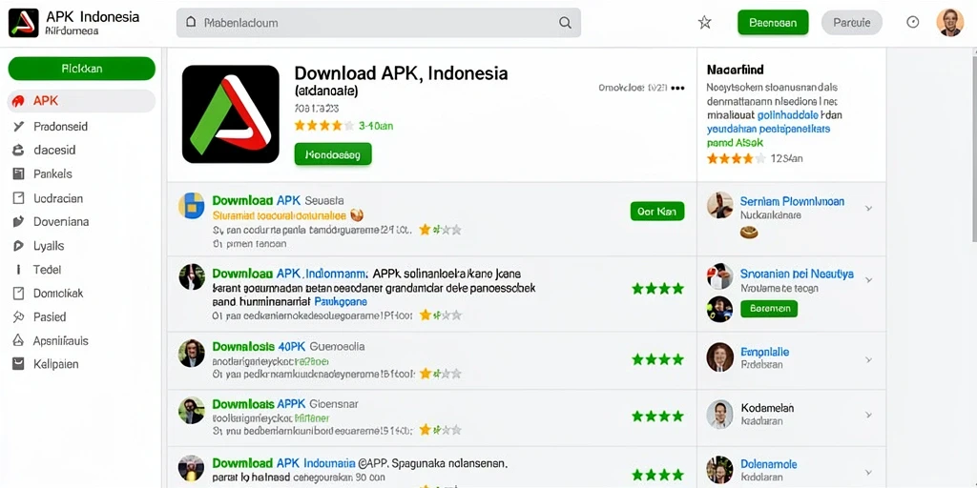Click the Pasied sidebar icon
977x488 pixels.
(x=19, y=316)
